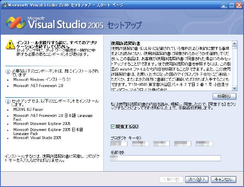Click the キャンセル button
The image size is (244, 187).
tap(223, 179)
